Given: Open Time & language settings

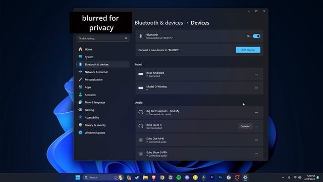Looking at the screenshot, I should (103, 102).
